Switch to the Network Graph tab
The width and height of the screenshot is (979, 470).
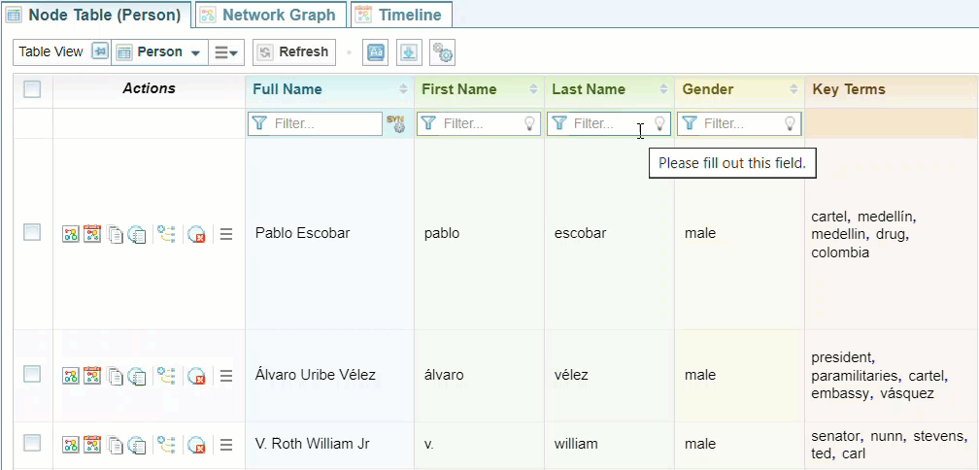pos(268,15)
